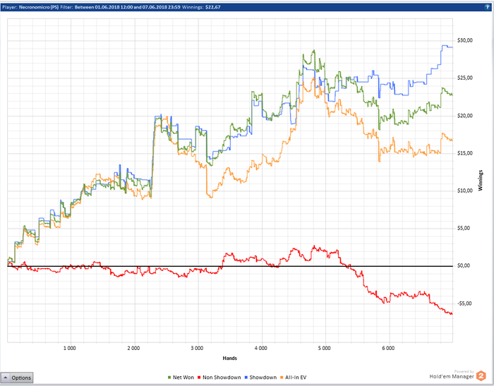
Task: Click the 3 000 hands axis label
Action: (x=197, y=348)
